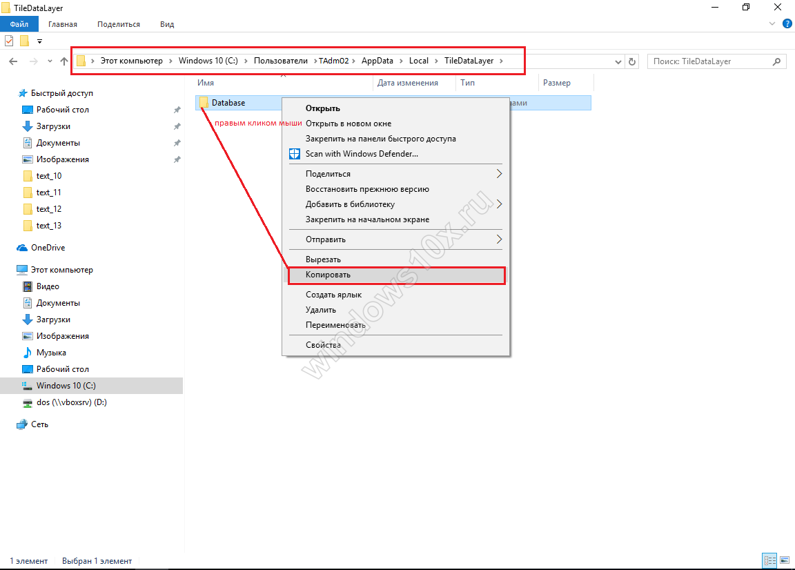Click the search magnifier icon

tap(777, 61)
